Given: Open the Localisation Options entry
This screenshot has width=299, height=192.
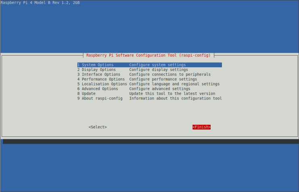Looking at the screenshot, I should (x=102, y=84).
